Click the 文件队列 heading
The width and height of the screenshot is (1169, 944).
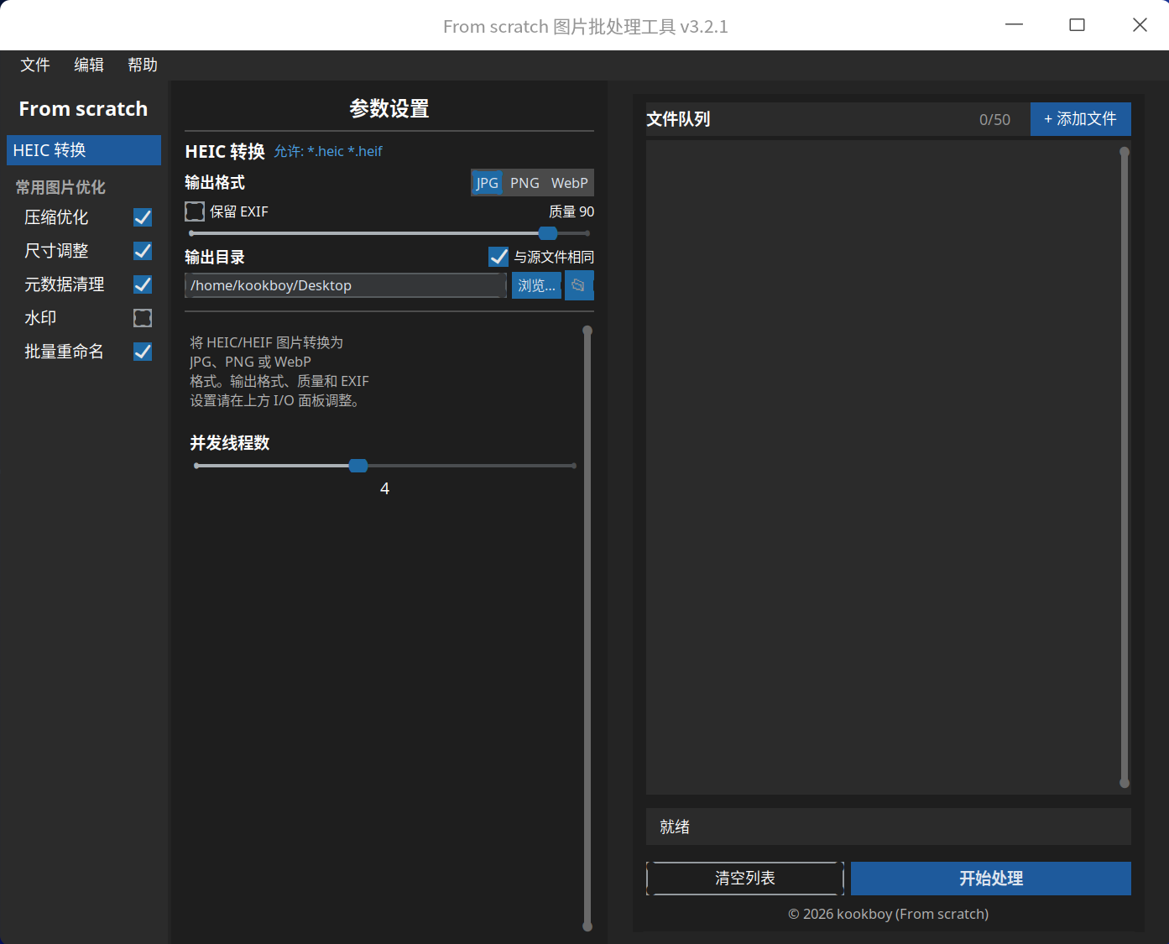coord(678,119)
